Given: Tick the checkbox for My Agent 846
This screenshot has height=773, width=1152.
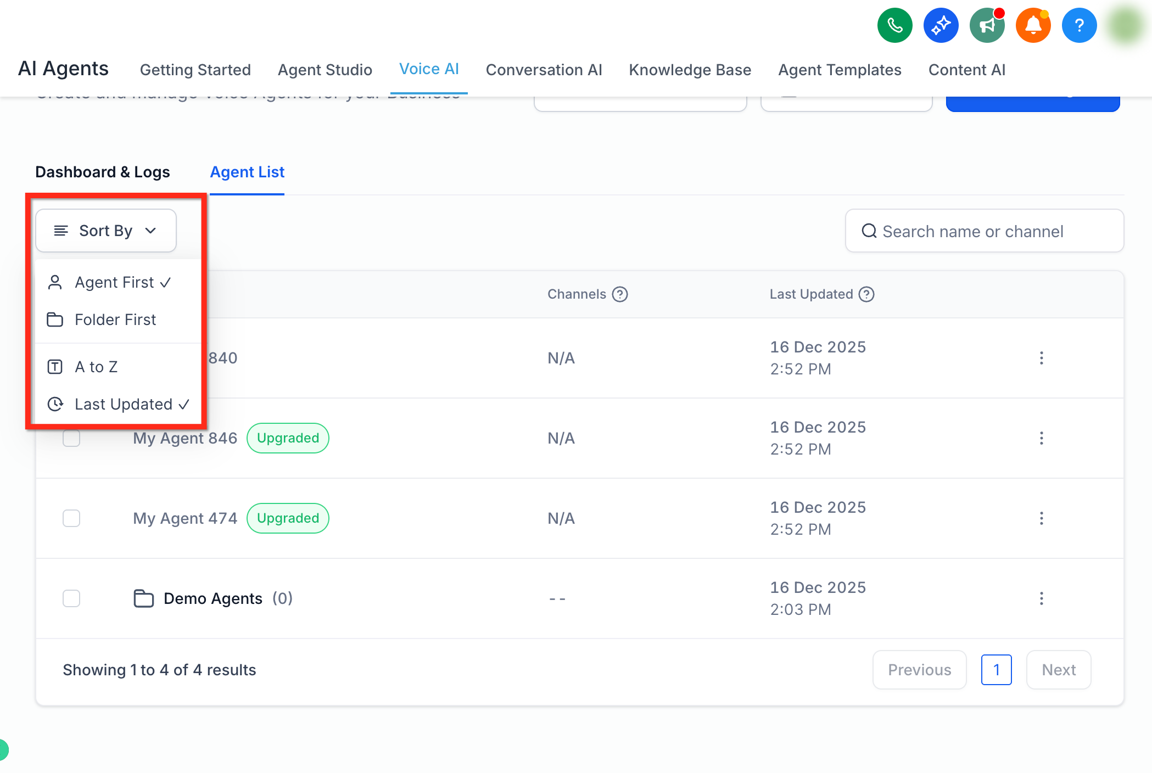Looking at the screenshot, I should (71, 438).
